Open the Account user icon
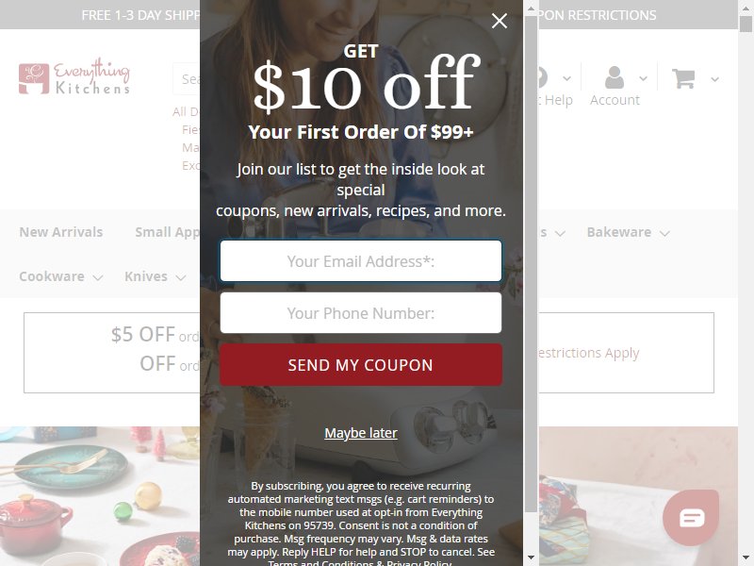 click(x=615, y=77)
